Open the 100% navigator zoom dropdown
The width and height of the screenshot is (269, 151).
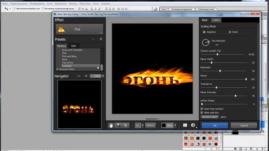[x=103, y=76]
